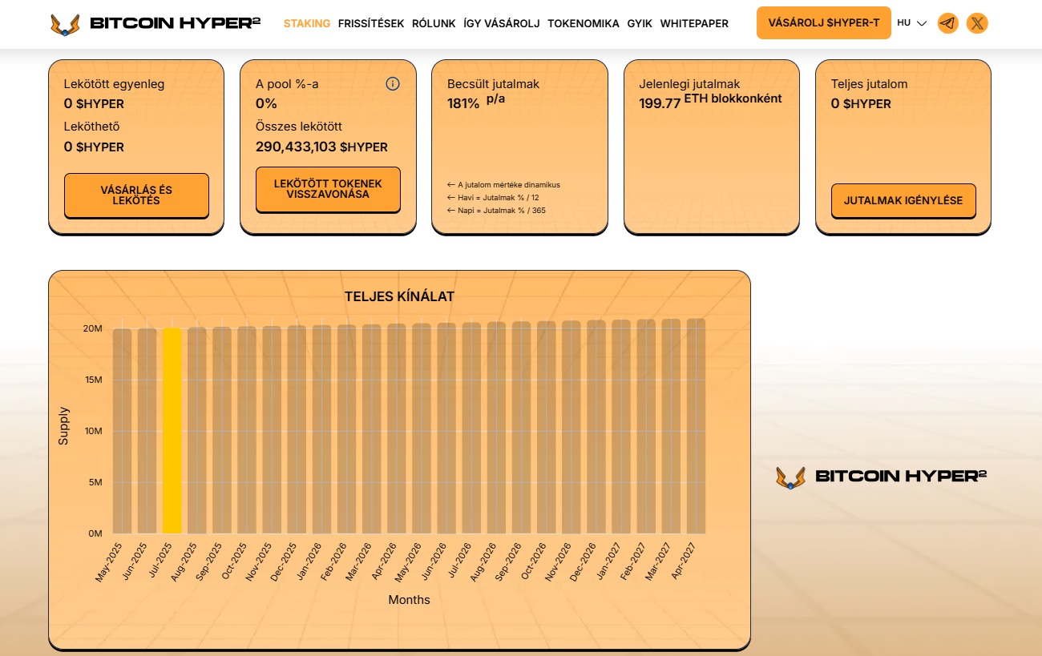Click the 199.77 current rewards value
Screen dimensions: 1042x656
660,103
